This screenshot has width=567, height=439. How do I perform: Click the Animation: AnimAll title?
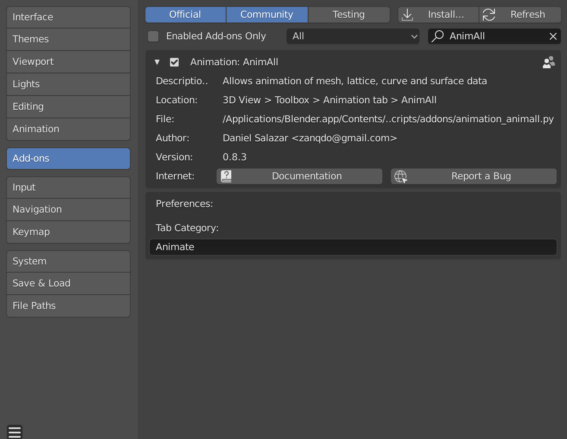tap(234, 62)
